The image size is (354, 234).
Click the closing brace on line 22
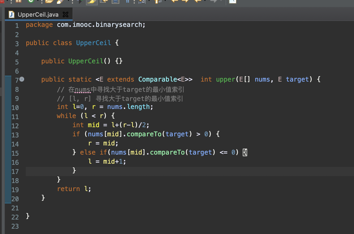tap(28, 216)
